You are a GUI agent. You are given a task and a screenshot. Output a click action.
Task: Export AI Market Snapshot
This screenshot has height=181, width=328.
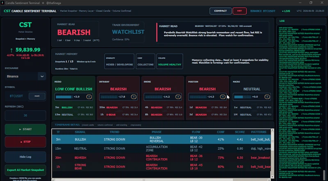coord(25,170)
